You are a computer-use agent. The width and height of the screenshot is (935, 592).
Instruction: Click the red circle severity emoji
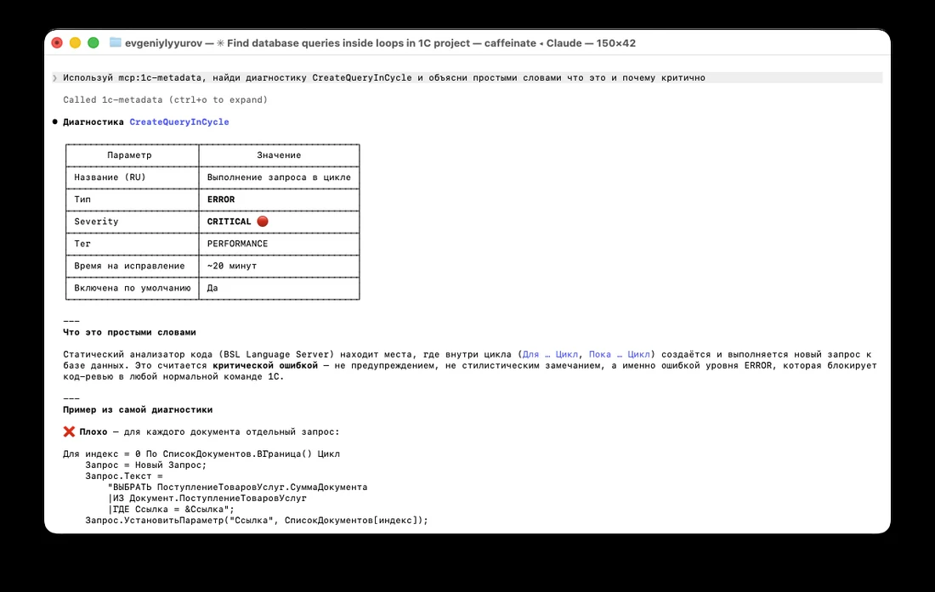(x=263, y=222)
